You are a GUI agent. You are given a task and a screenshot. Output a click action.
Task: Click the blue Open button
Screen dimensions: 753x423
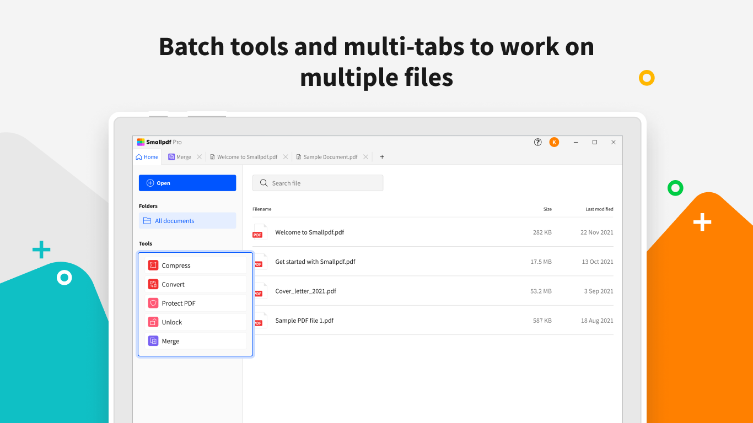pyautogui.click(x=187, y=183)
